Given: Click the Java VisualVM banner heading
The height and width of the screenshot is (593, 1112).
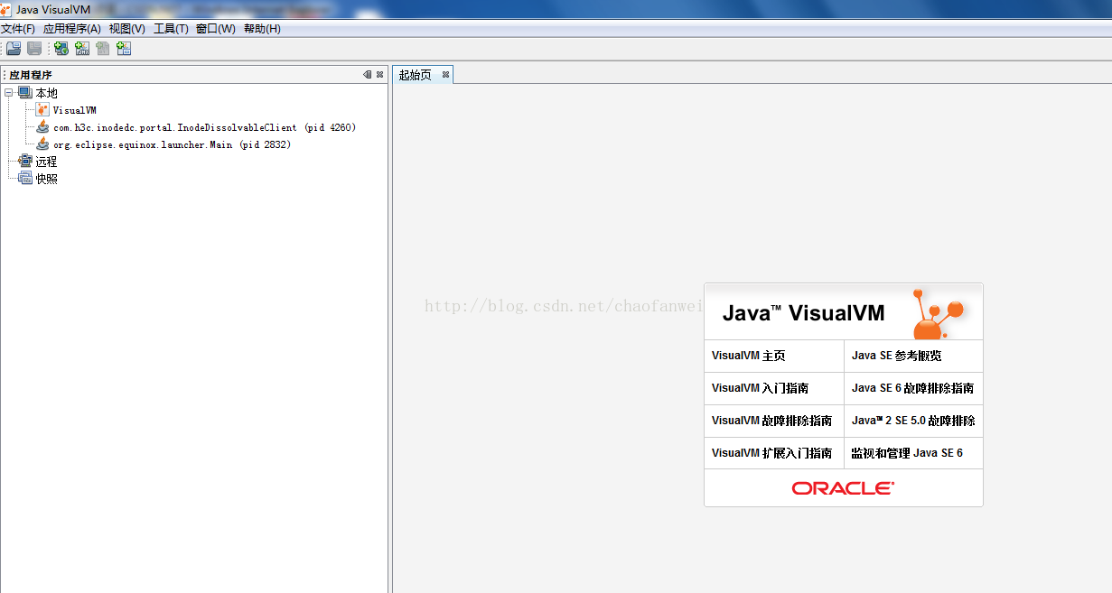Looking at the screenshot, I should pos(804,313).
